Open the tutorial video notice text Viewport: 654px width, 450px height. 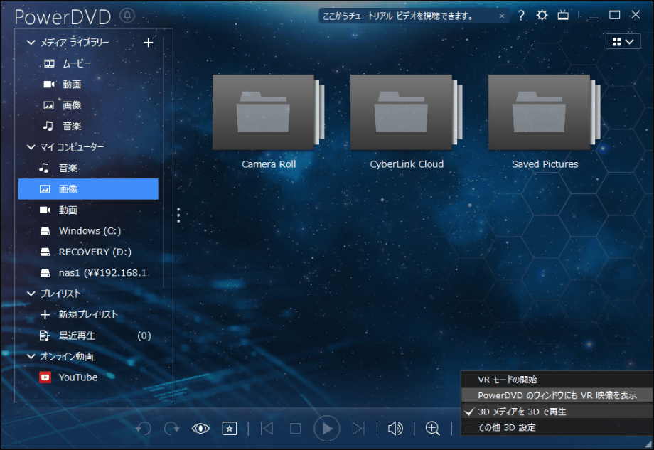397,16
